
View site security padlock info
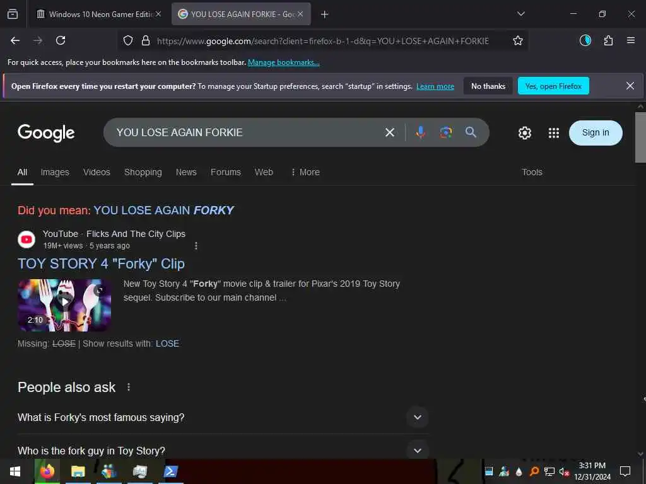point(146,41)
